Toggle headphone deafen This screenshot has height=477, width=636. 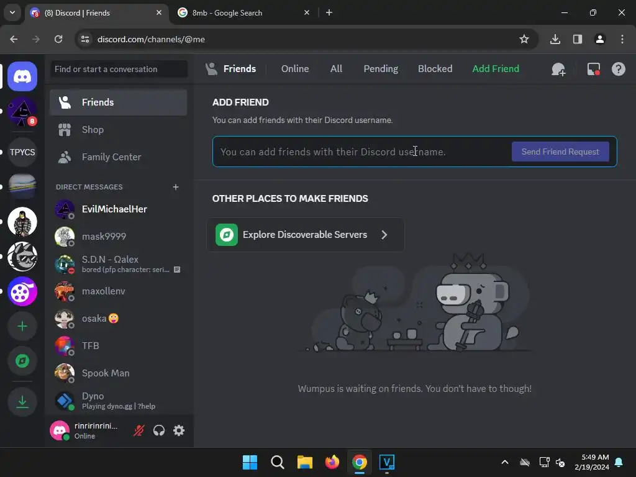coord(159,430)
